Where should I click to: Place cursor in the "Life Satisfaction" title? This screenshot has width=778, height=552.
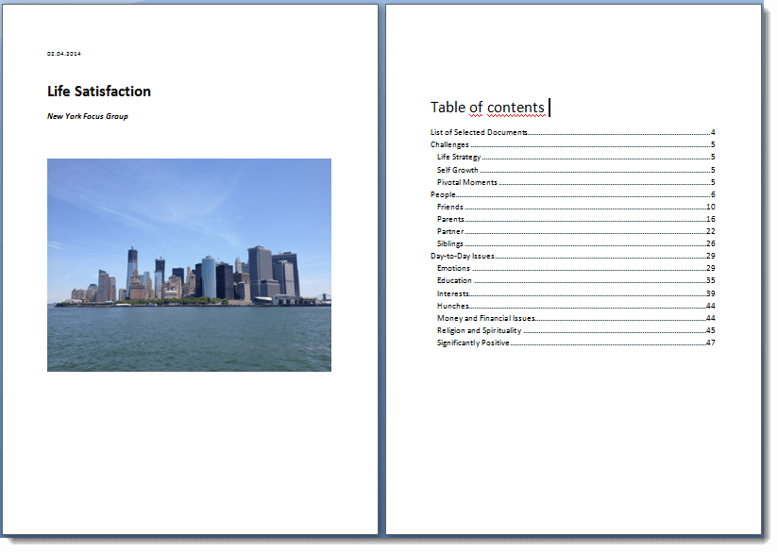click(x=99, y=92)
